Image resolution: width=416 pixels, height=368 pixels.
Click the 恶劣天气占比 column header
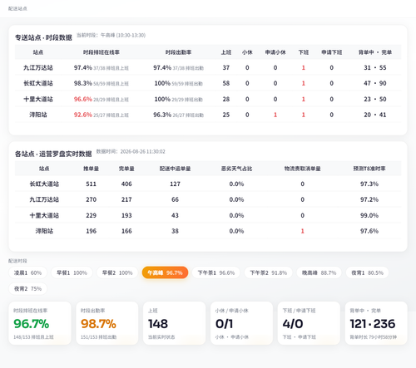point(236,169)
